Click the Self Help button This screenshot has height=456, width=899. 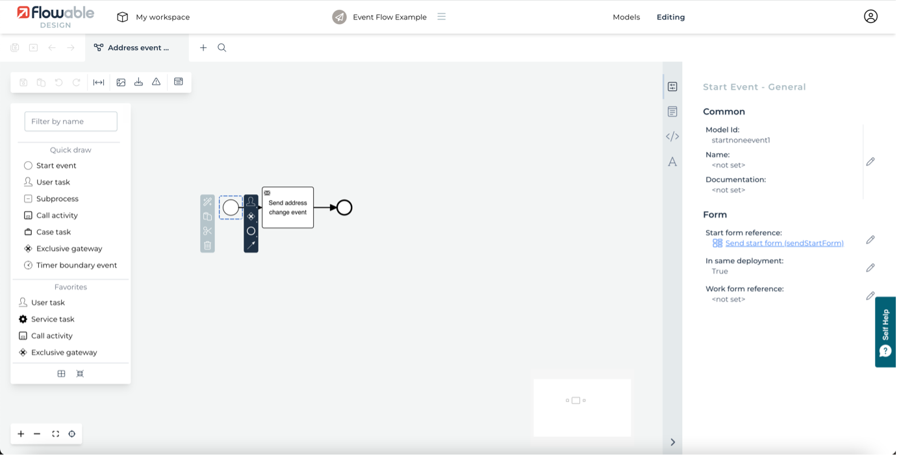click(885, 332)
